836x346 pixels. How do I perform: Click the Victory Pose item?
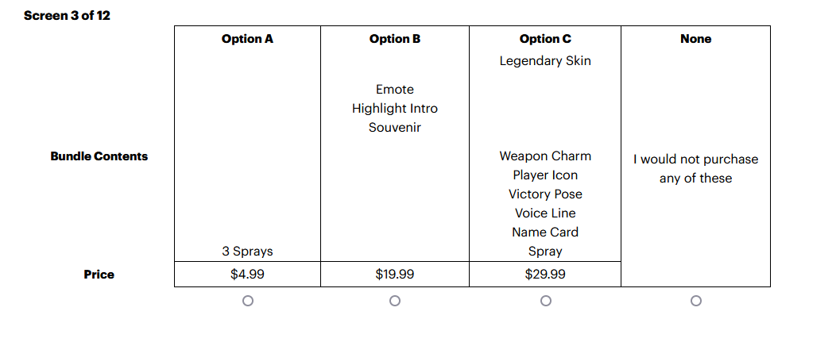[545, 194]
